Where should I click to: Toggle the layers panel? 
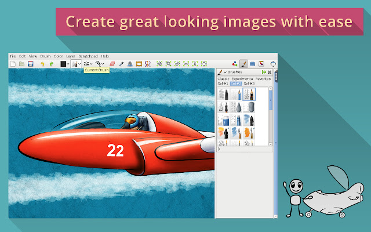click(253, 64)
